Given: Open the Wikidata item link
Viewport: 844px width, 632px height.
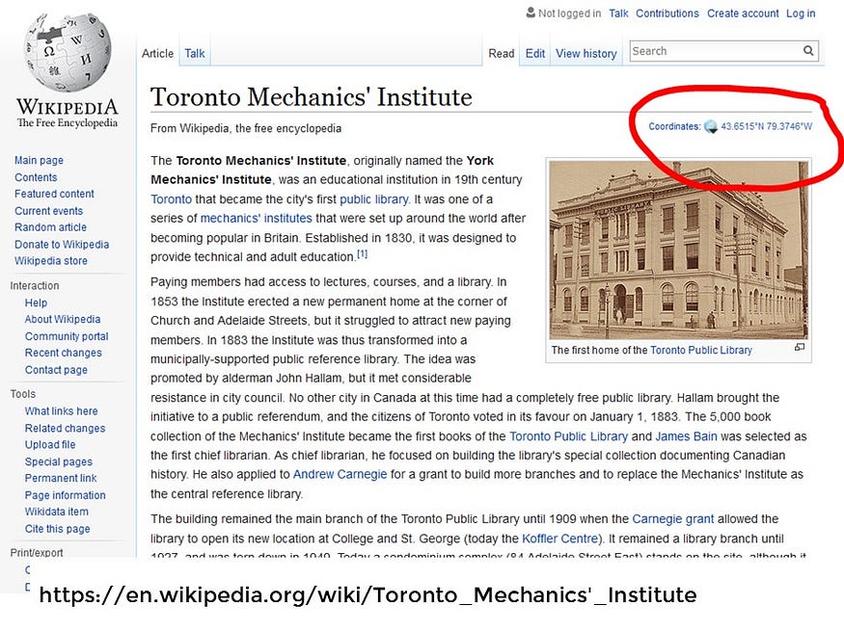Looking at the screenshot, I should click(x=56, y=512).
